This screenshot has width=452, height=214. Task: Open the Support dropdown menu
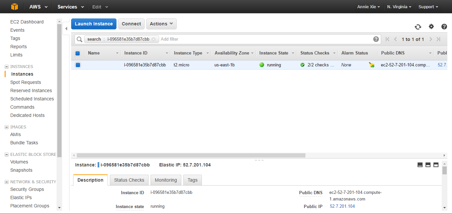[428, 7]
